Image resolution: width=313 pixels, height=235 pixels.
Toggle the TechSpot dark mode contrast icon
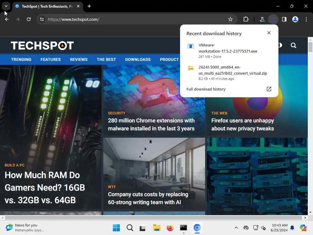coord(280,45)
